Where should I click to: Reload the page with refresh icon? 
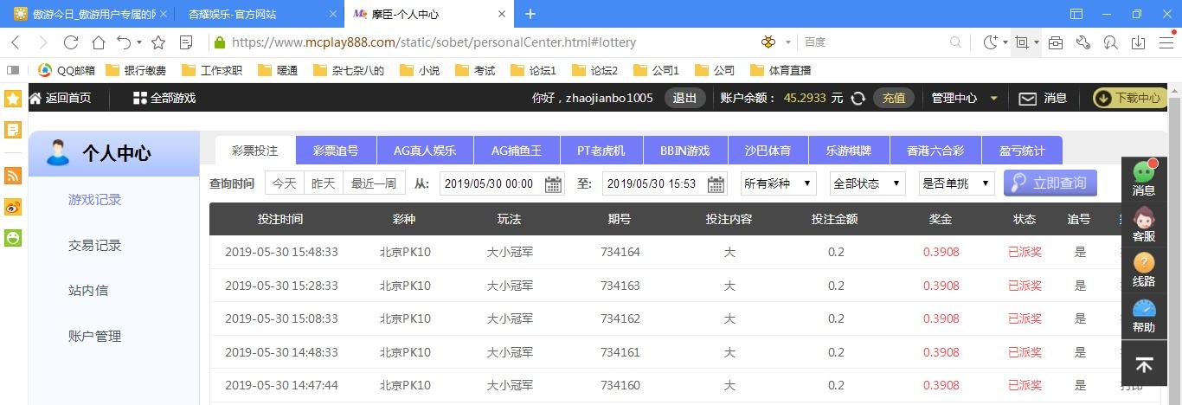click(71, 42)
